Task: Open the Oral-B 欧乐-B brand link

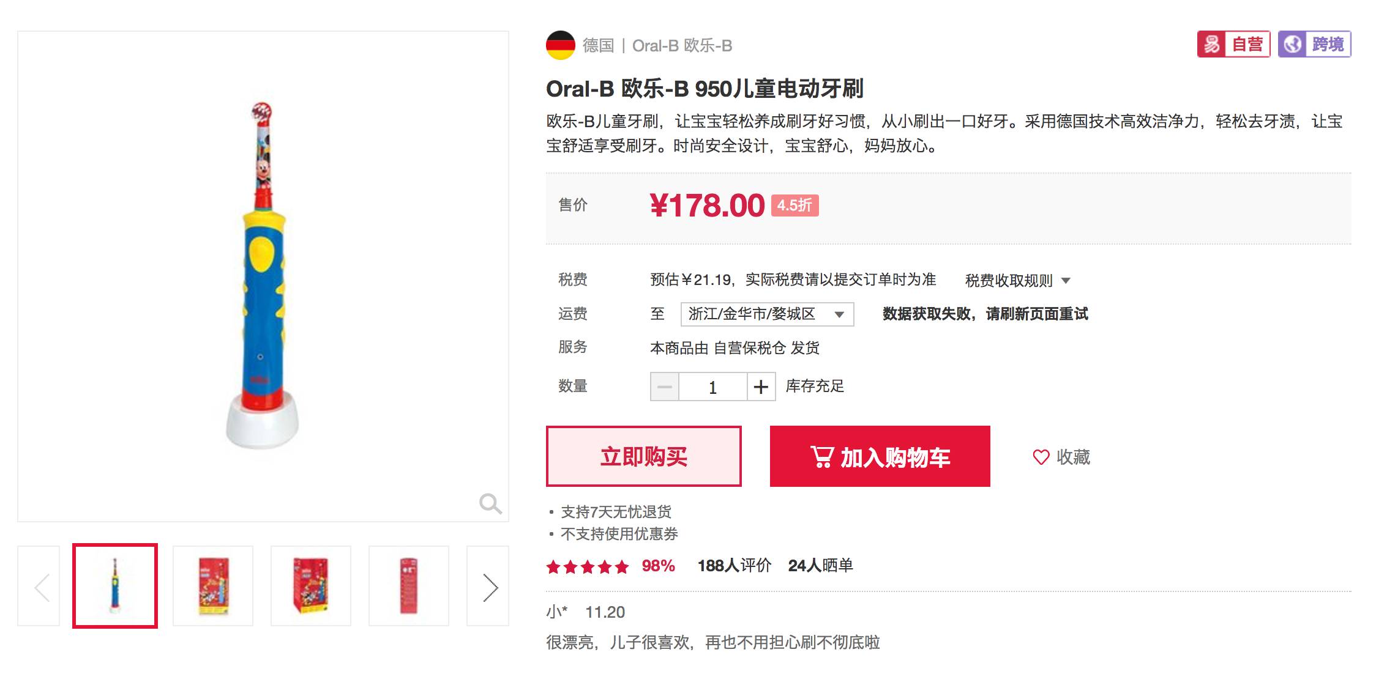Action: (682, 46)
